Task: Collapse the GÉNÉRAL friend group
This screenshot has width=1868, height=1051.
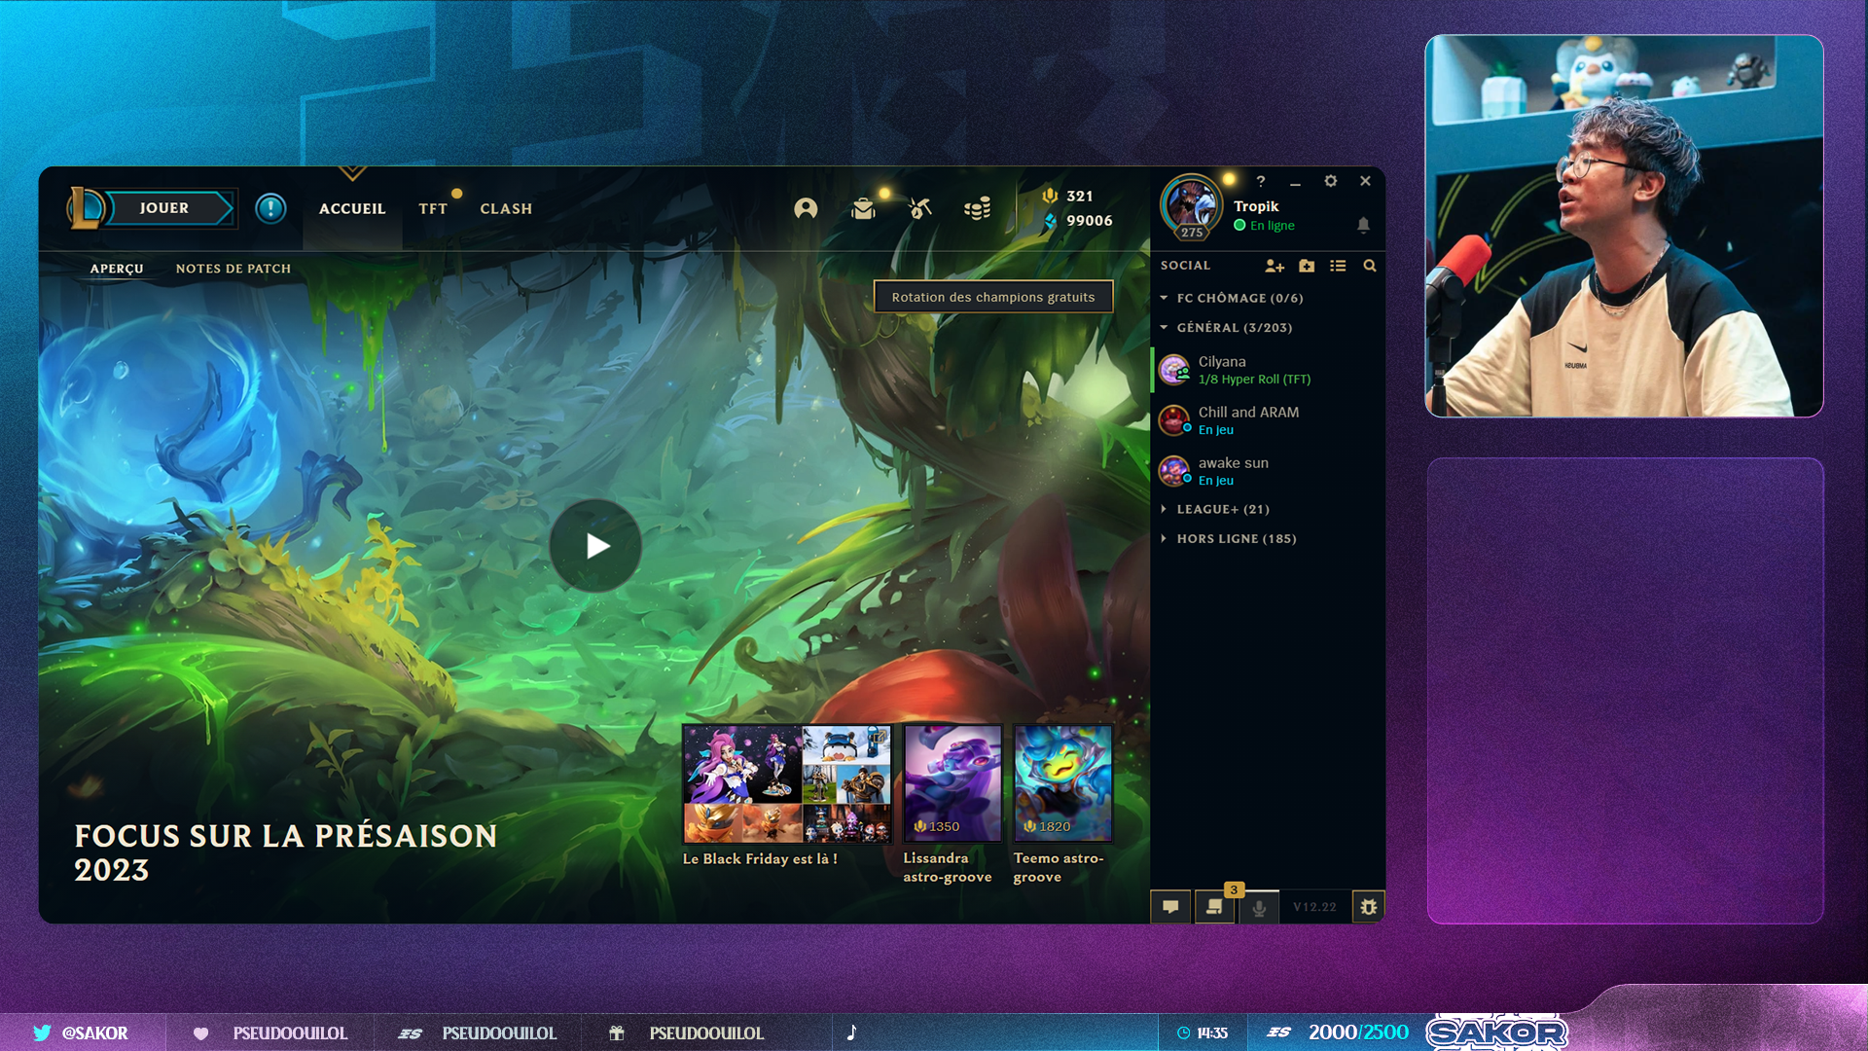Action: (x=1164, y=328)
